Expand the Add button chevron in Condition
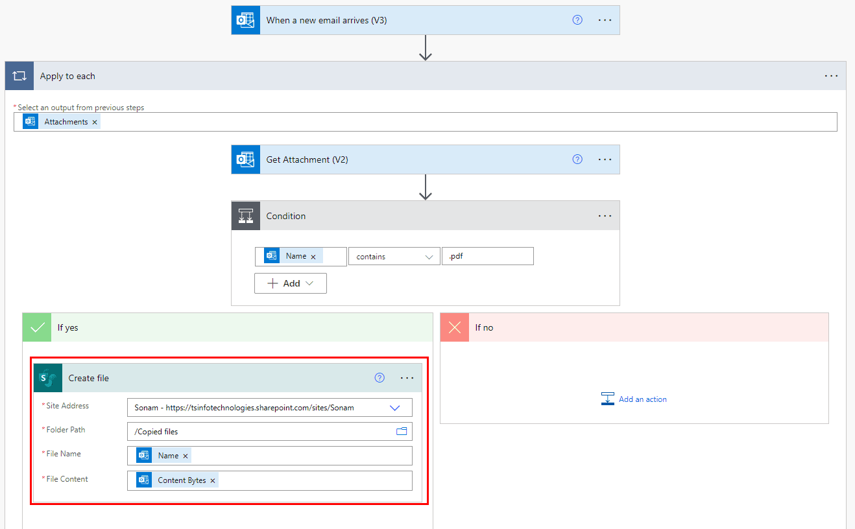Viewport: 855px width, 529px height. click(x=310, y=283)
